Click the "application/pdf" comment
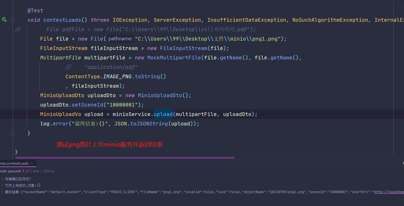The width and height of the screenshot is (404, 206). click(111, 67)
